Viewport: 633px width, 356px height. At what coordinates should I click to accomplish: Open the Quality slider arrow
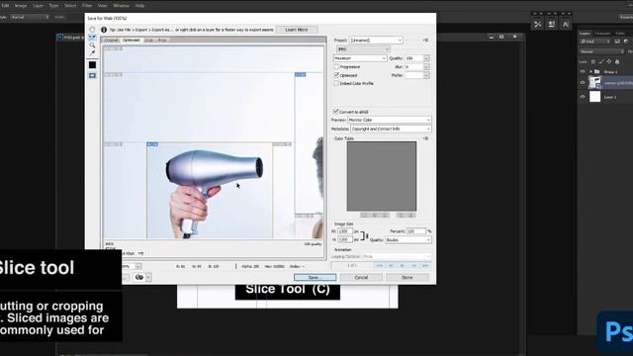[426, 58]
